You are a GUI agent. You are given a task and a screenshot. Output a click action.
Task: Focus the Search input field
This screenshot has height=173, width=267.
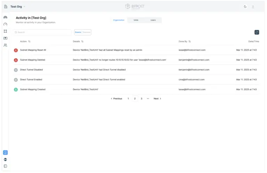[x=42, y=32]
